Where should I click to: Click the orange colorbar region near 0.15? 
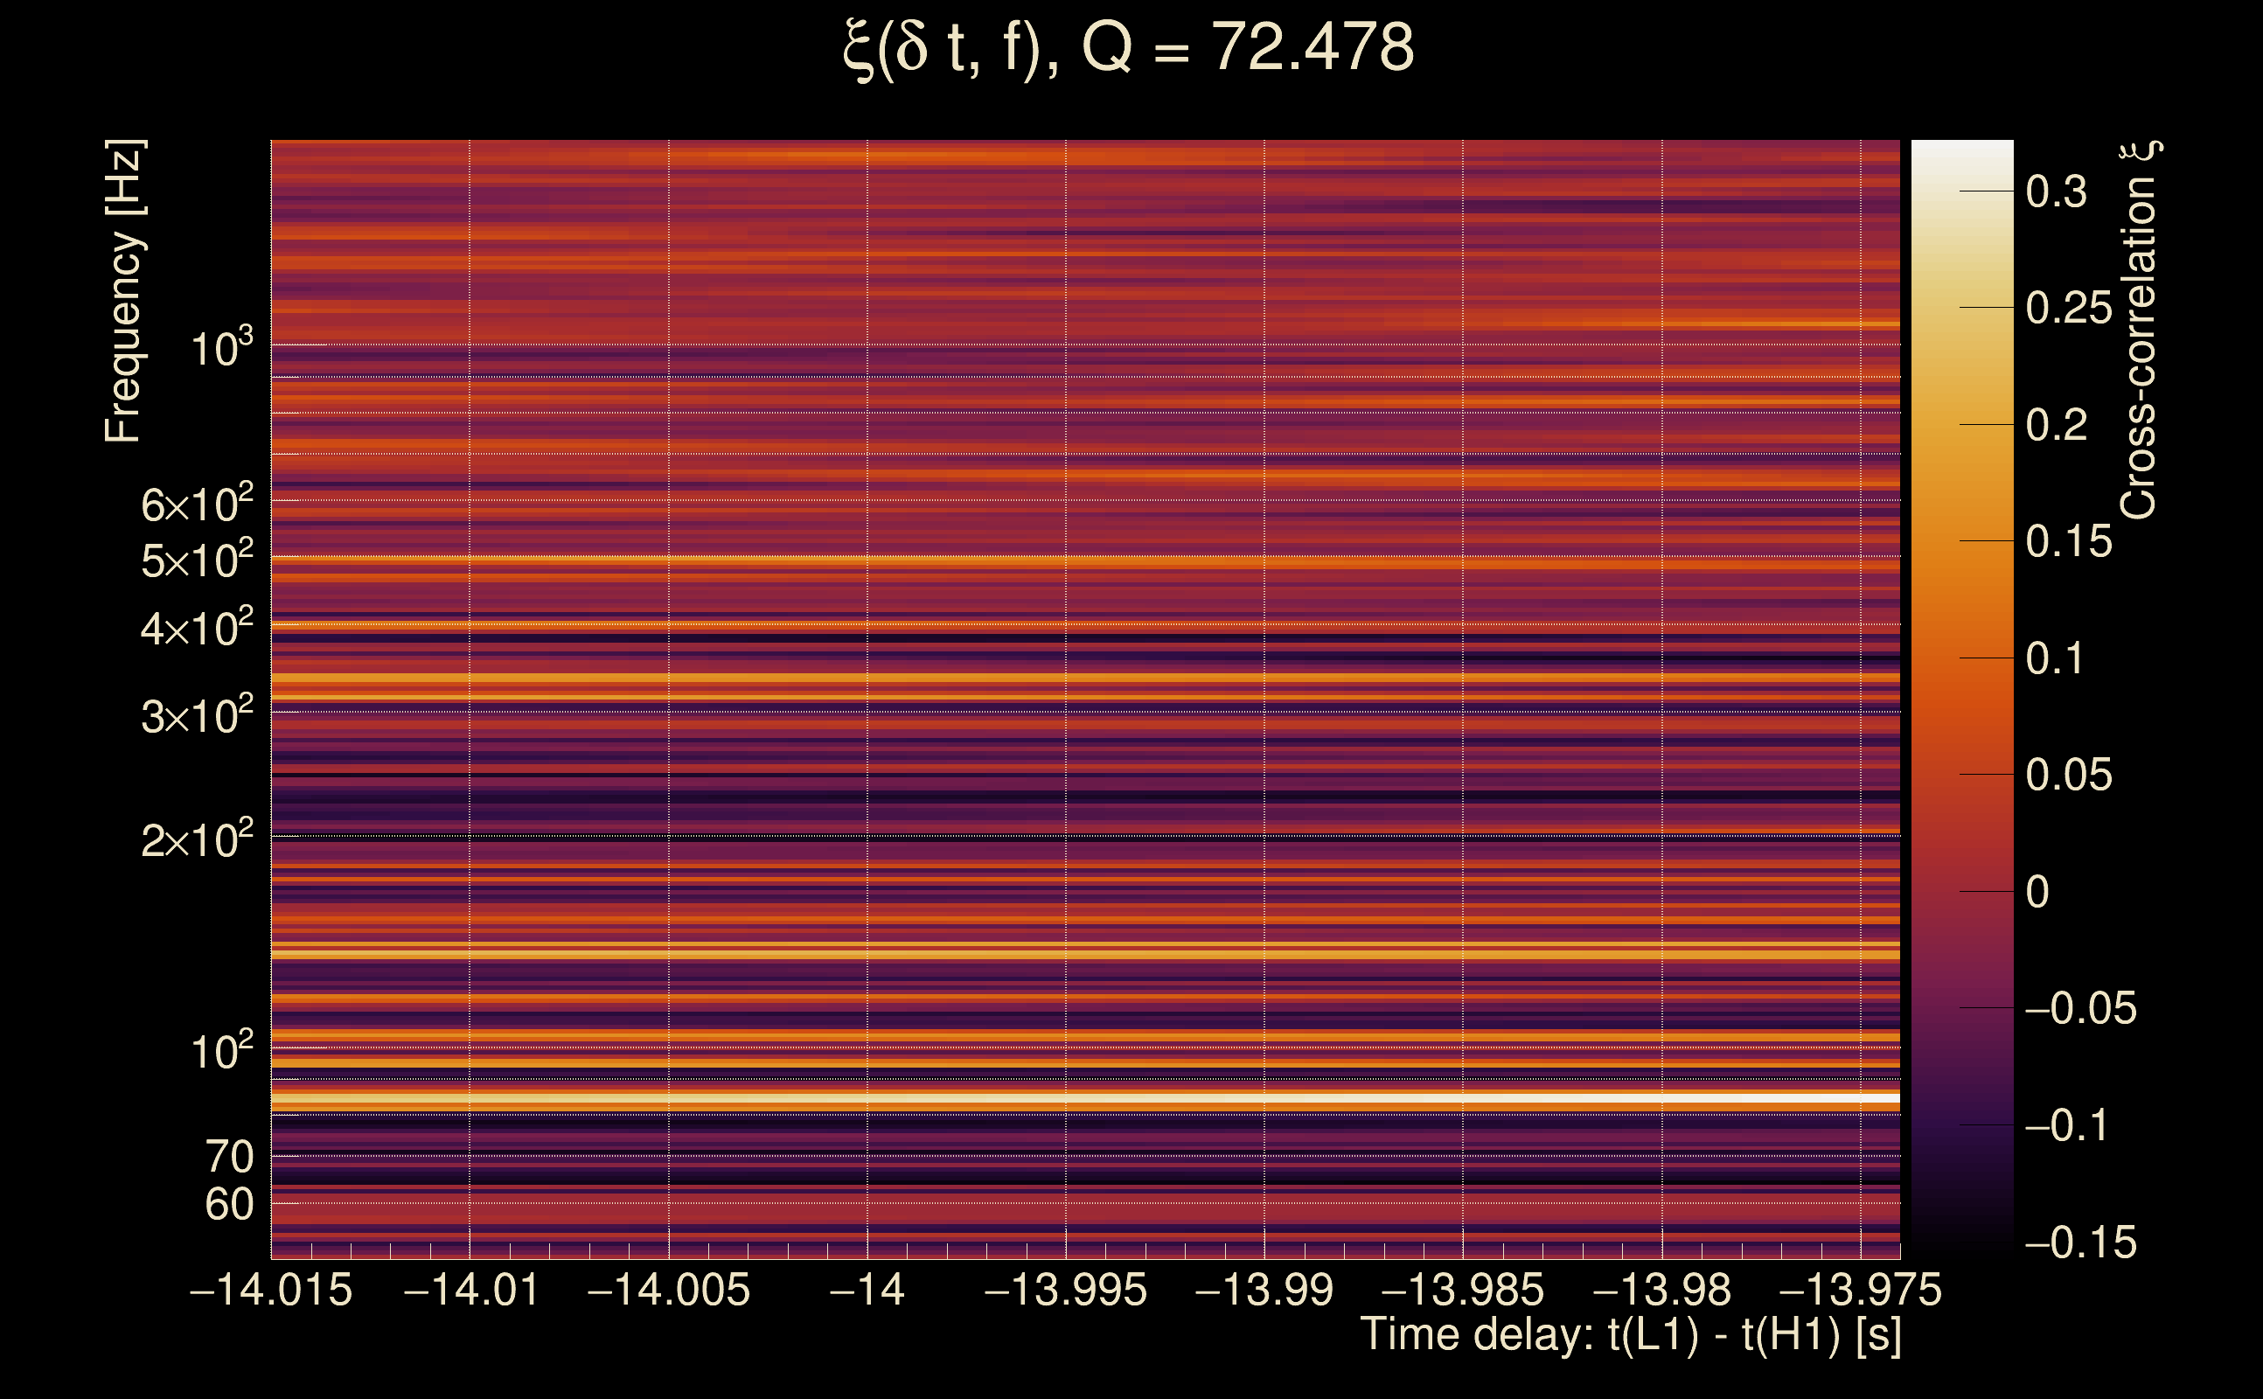[x=1961, y=541]
